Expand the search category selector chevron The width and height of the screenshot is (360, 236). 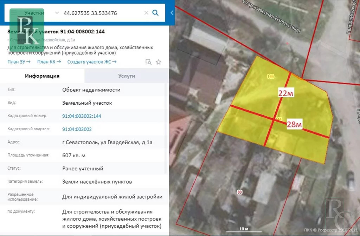click(56, 13)
